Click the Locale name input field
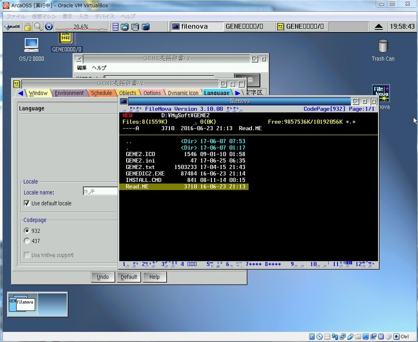The height and width of the screenshot is (342, 418). (100, 191)
